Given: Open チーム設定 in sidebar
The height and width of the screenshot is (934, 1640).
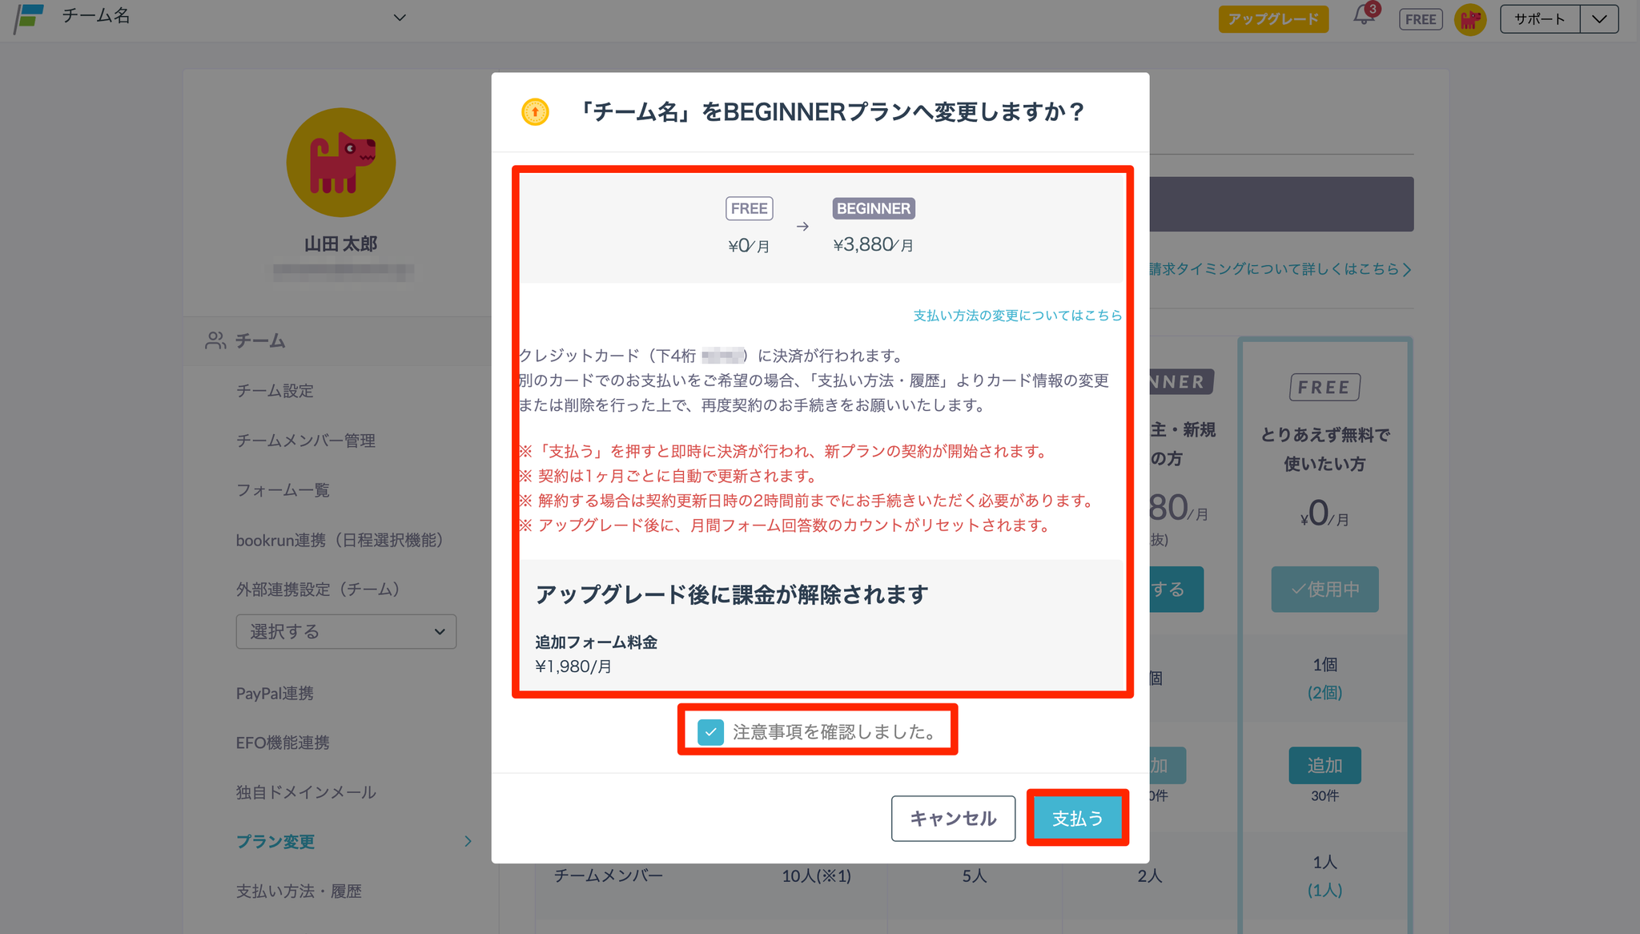Looking at the screenshot, I should (275, 391).
